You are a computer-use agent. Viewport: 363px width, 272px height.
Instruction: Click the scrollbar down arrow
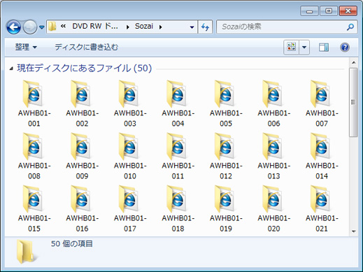tap(353, 231)
